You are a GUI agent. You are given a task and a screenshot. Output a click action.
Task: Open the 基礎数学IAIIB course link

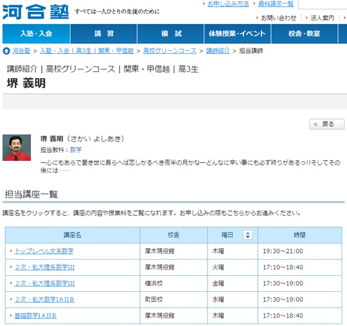(x=36, y=316)
